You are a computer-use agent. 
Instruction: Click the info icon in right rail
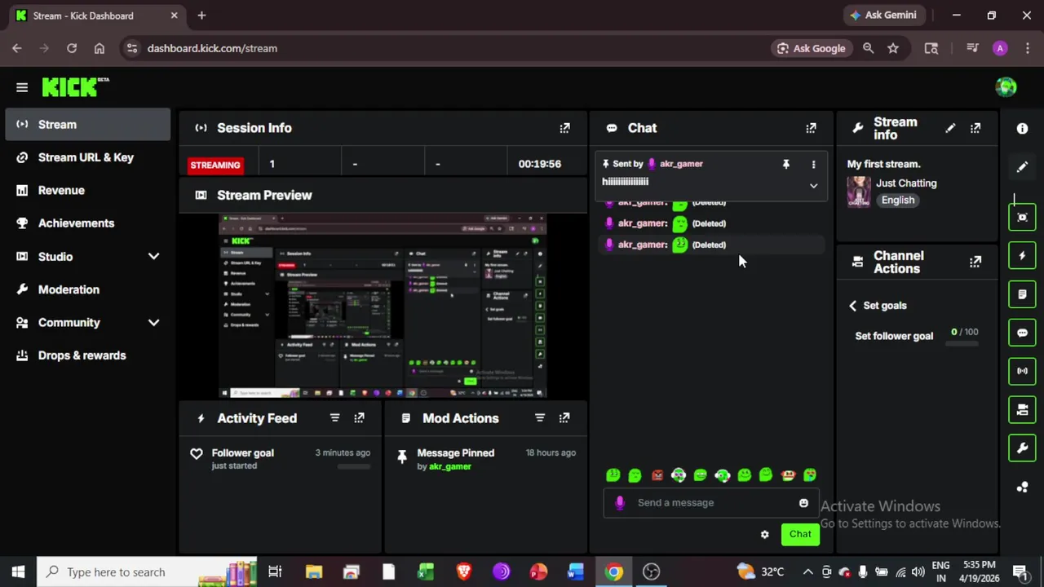pyautogui.click(x=1022, y=129)
